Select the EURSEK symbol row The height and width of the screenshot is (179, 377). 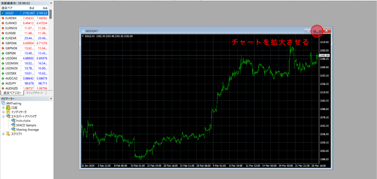pyautogui.click(x=25, y=33)
